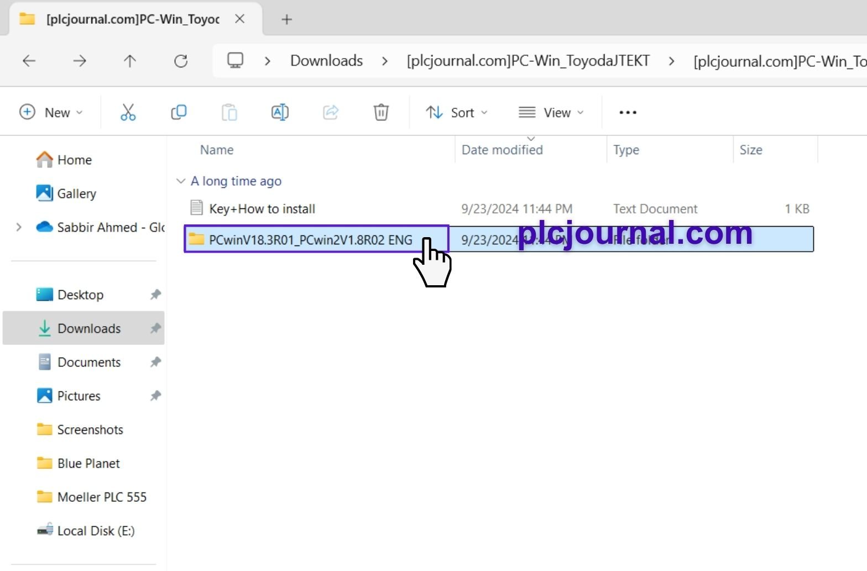This screenshot has width=867, height=571.
Task: Click the 9/23/2024 11:44 PM date of Key+How to install
Action: coord(517,209)
